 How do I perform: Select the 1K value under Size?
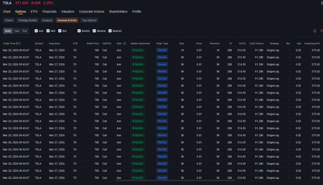tap(182, 50)
